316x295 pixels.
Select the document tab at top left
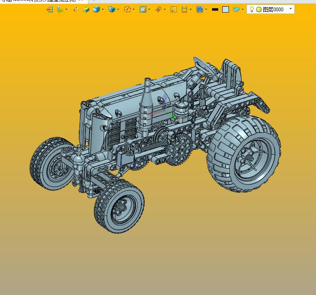44,1
